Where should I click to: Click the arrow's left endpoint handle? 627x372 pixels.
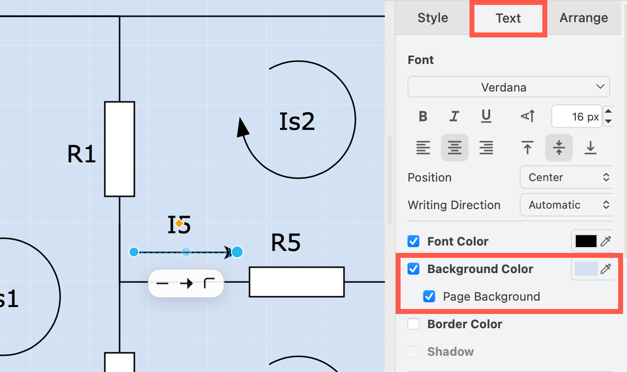pos(134,252)
